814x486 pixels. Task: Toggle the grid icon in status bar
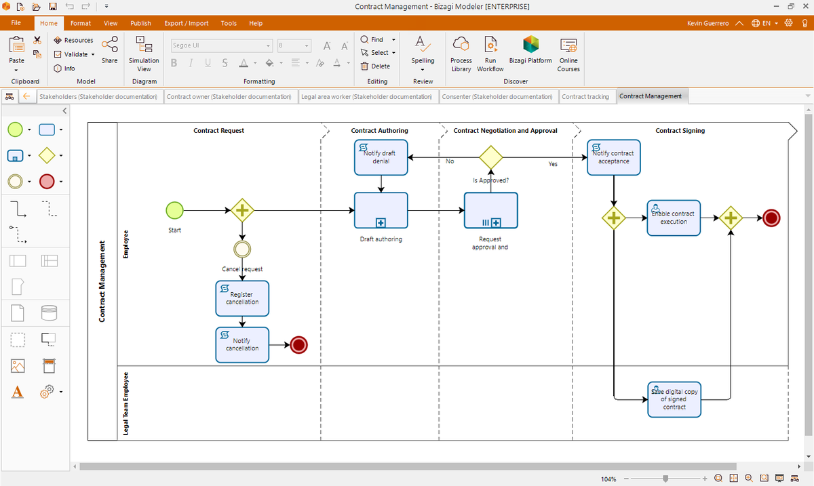(x=733, y=479)
